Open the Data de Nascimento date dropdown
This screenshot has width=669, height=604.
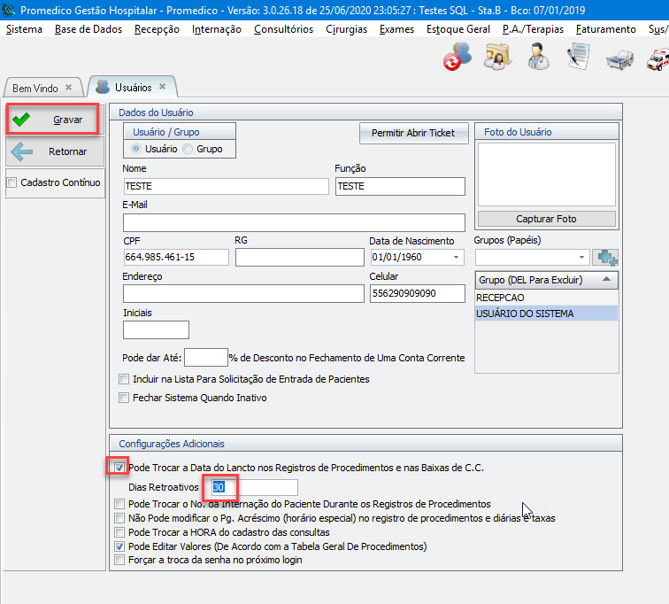457,257
